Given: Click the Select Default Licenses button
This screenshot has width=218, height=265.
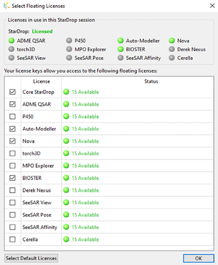Looking at the screenshot, I should point(31,258).
